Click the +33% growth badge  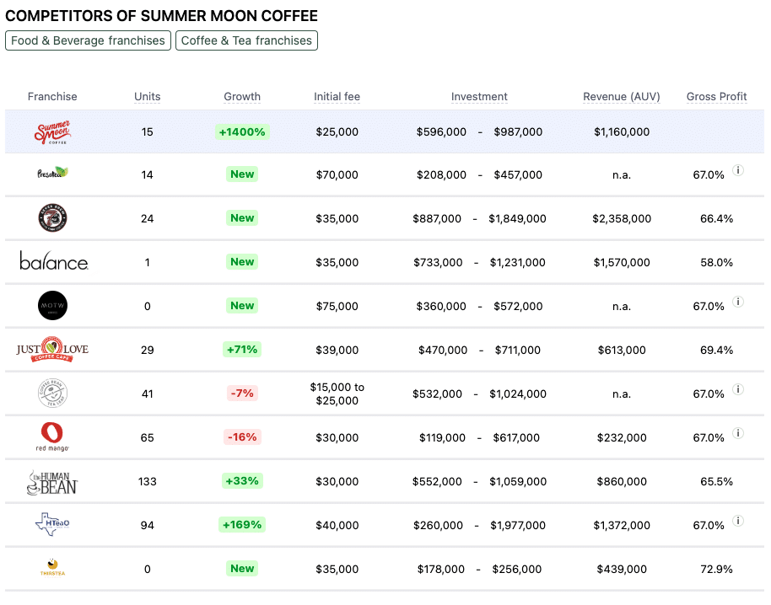coord(242,480)
